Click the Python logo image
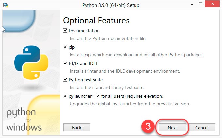 (x=31, y=62)
